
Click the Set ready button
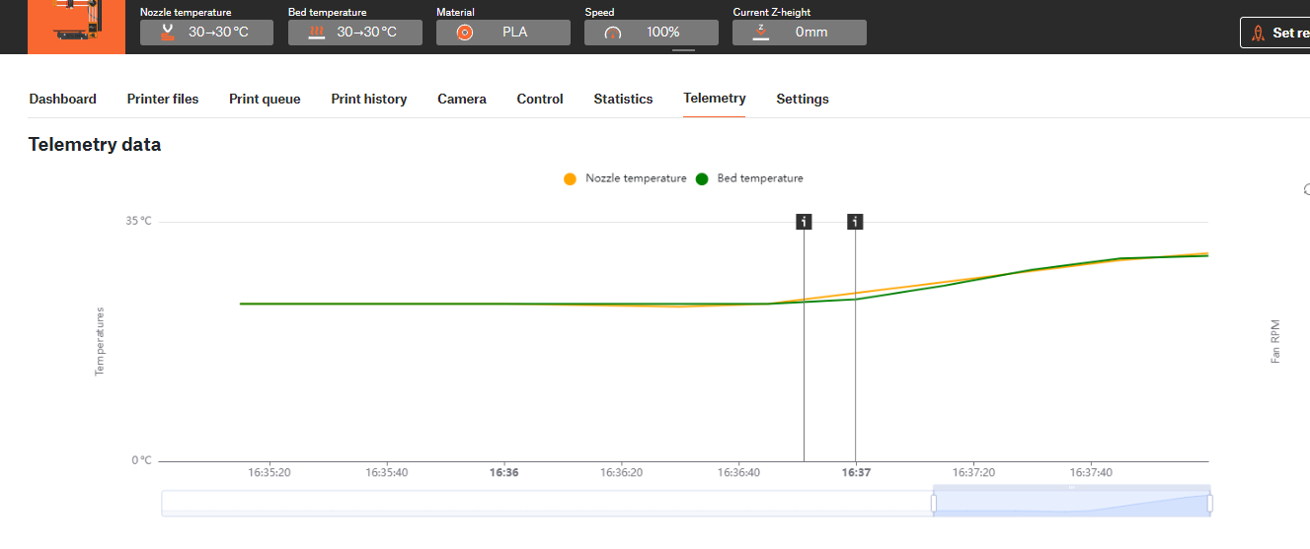tap(1274, 33)
